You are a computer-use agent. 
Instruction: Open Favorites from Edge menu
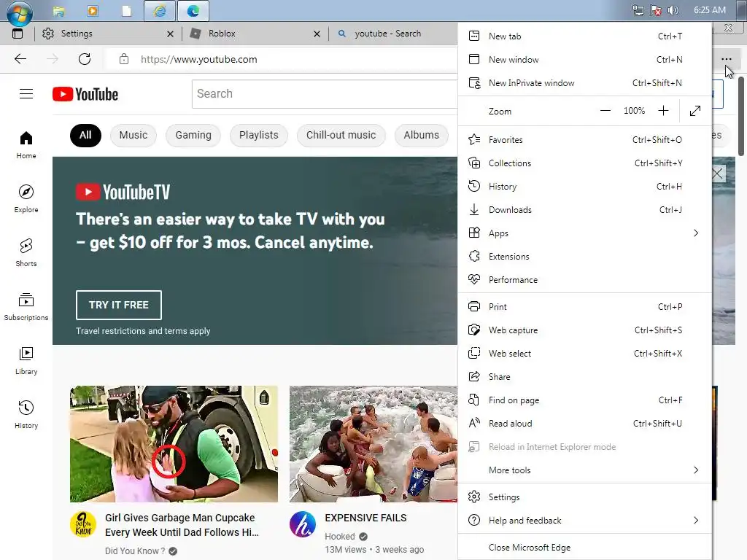coord(584,139)
